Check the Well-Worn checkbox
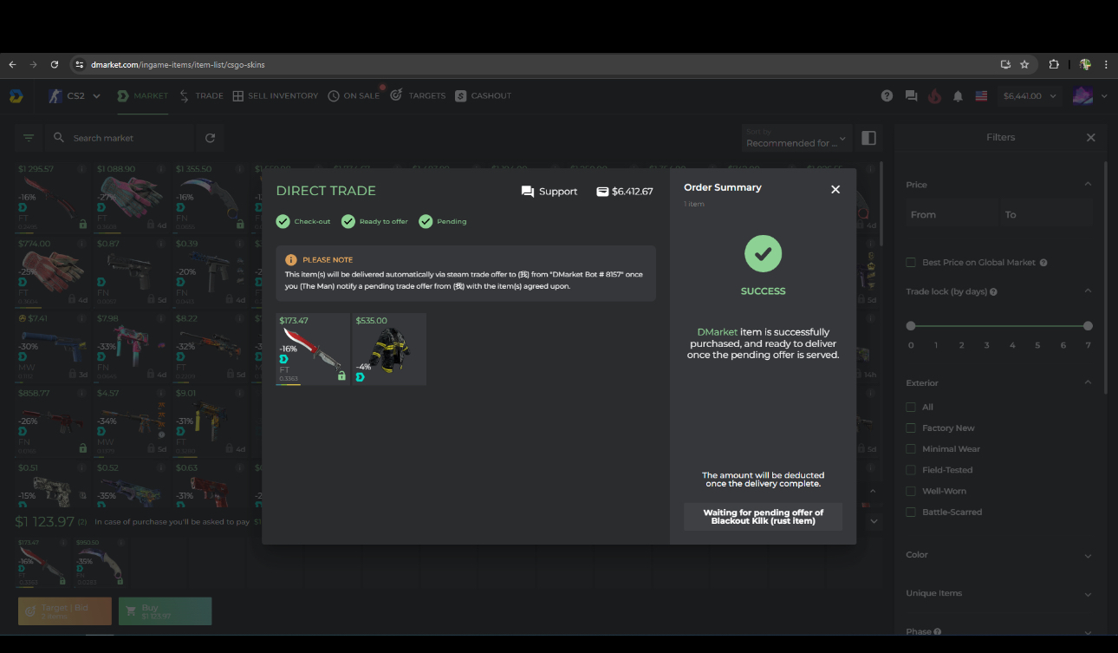This screenshot has height=653, width=1118. (x=911, y=491)
